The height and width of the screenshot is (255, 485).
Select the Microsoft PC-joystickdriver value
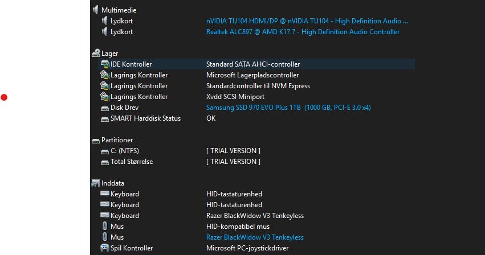[248, 248]
